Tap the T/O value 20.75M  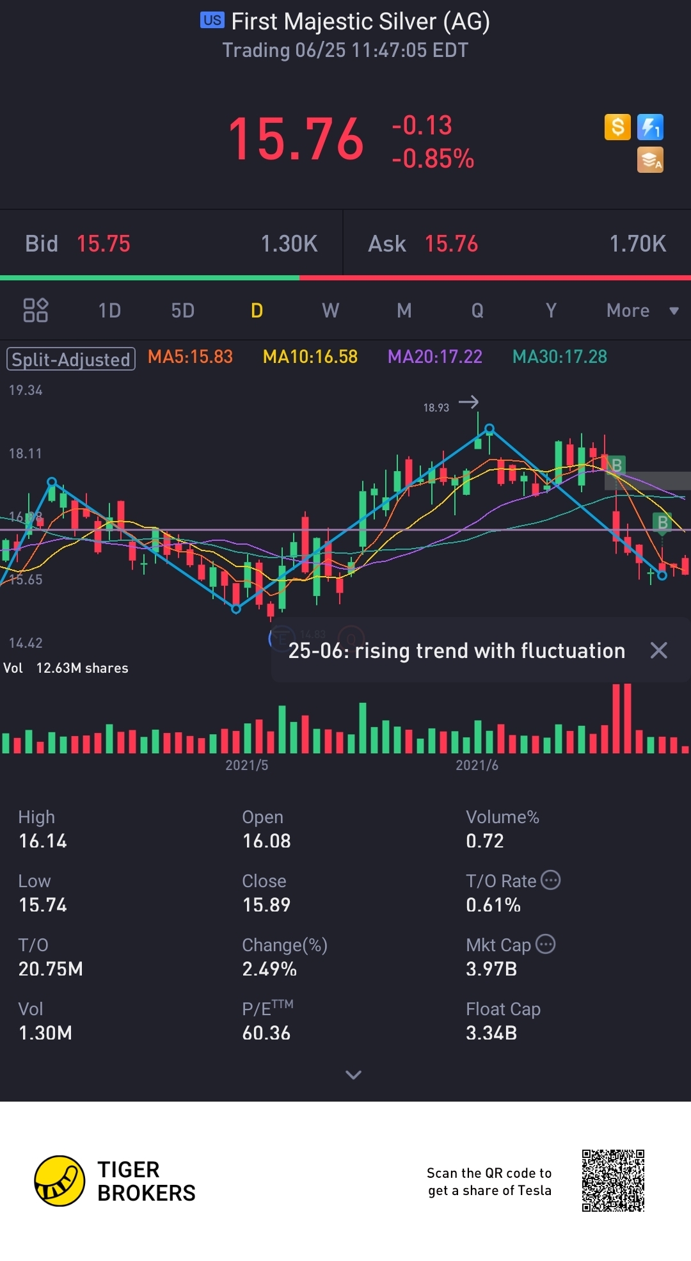pos(51,969)
